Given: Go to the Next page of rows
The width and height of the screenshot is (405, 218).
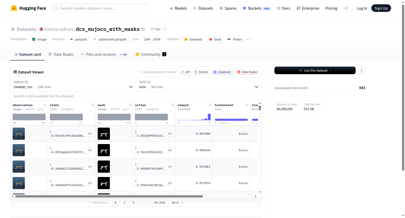Looking at the screenshot, I should coord(177,203).
